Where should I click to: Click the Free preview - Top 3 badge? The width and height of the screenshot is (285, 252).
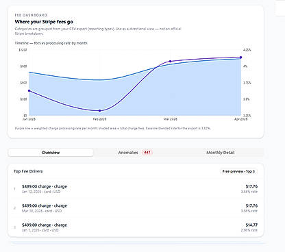pyautogui.click(x=238, y=171)
